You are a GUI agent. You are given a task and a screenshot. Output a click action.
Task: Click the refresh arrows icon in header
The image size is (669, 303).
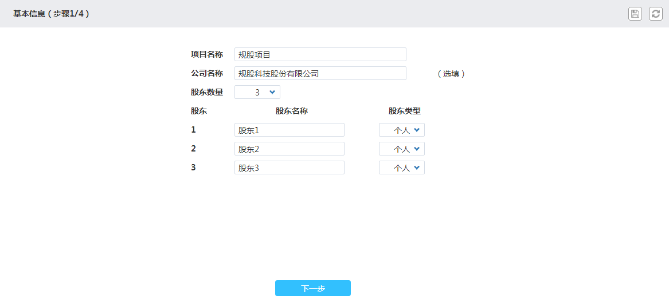point(655,14)
